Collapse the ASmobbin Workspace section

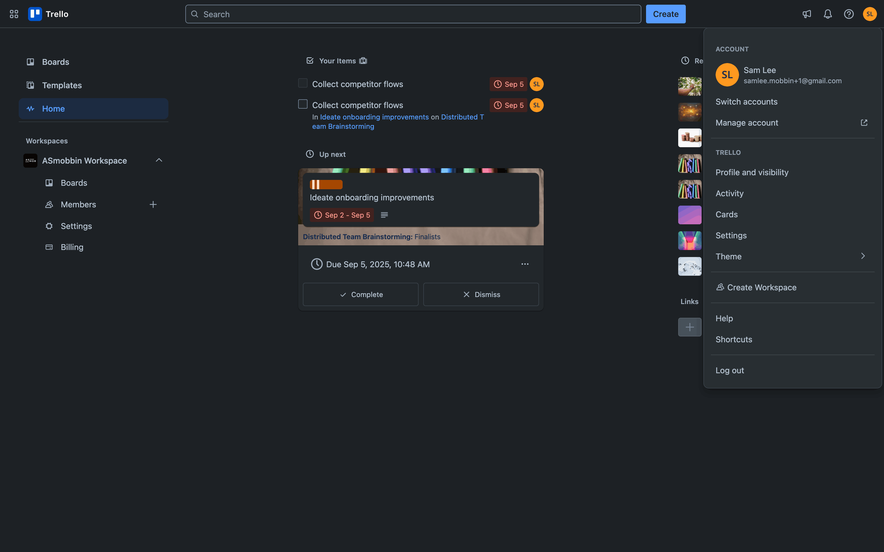[159, 160]
